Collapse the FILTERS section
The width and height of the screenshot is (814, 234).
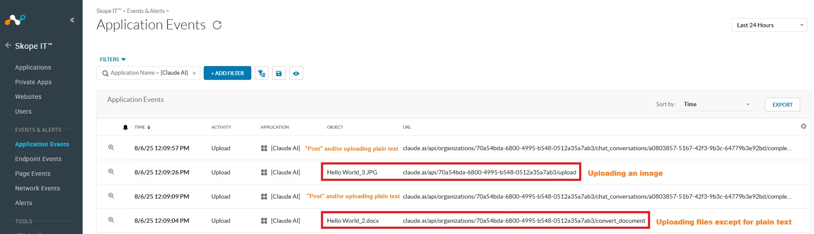[x=112, y=60]
